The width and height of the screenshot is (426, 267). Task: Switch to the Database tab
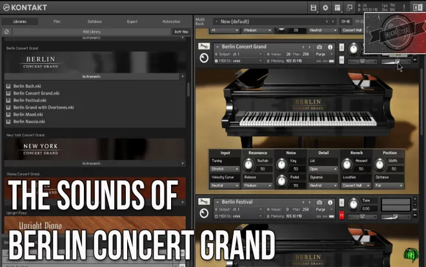[x=95, y=21]
